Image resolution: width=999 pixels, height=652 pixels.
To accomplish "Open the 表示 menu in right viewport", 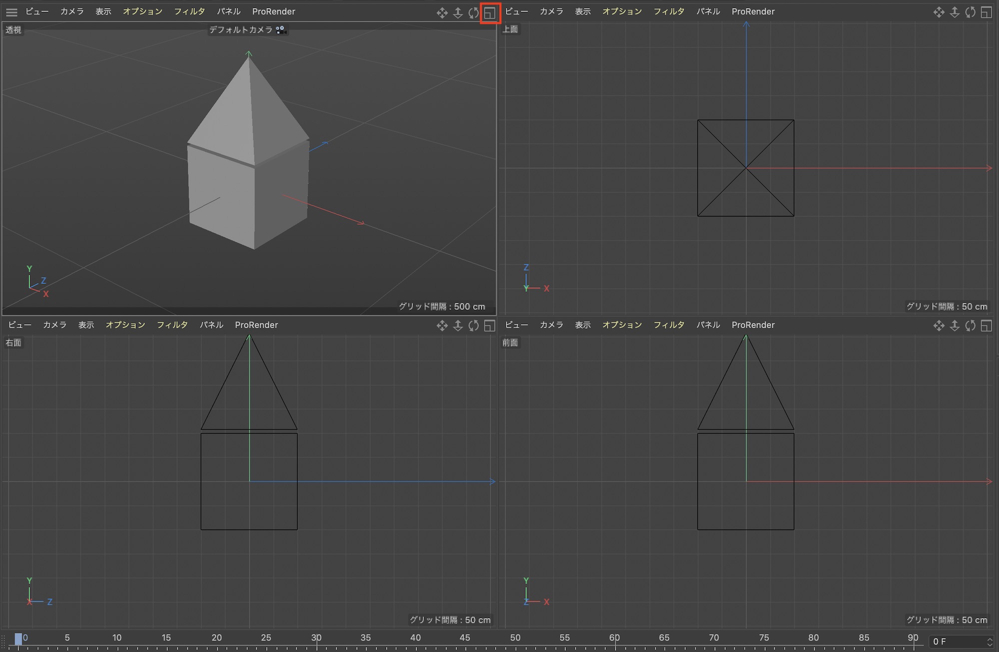I will coord(86,325).
